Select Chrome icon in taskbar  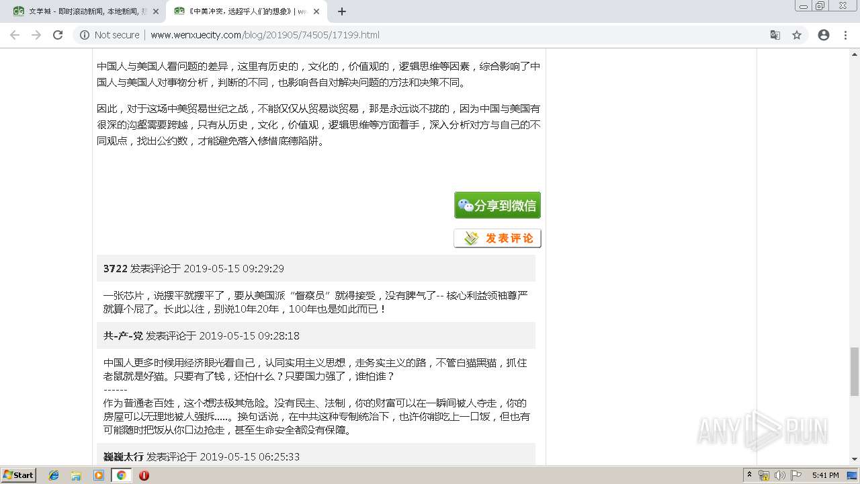coord(121,475)
